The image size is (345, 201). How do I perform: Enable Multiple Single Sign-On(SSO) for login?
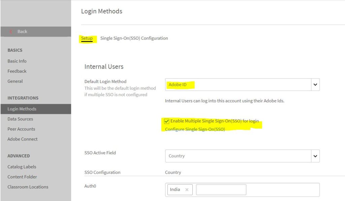pos(167,121)
